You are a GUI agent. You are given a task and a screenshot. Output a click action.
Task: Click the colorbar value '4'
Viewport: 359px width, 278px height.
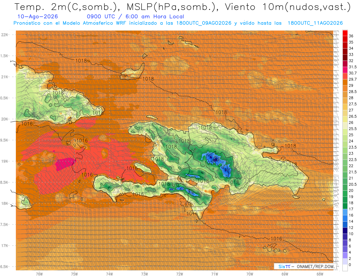tap(350, 253)
